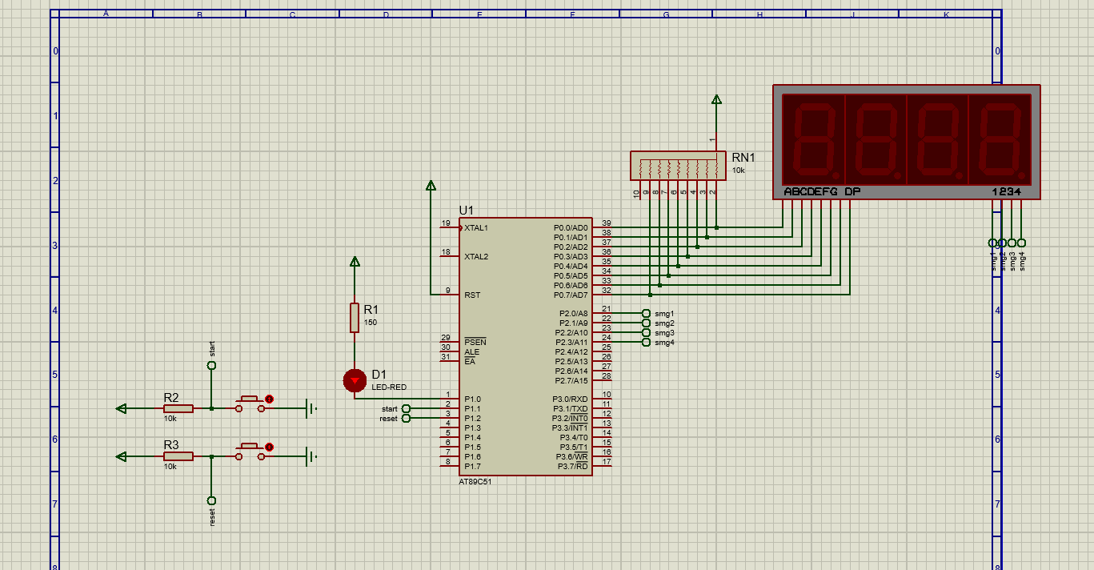Click the R2 reference label

(x=171, y=397)
